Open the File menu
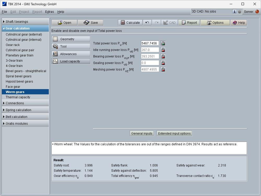Image resolution: width=261 pixels, height=196 pixels. pos(4,12)
